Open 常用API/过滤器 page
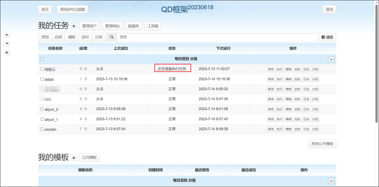 (x=72, y=10)
